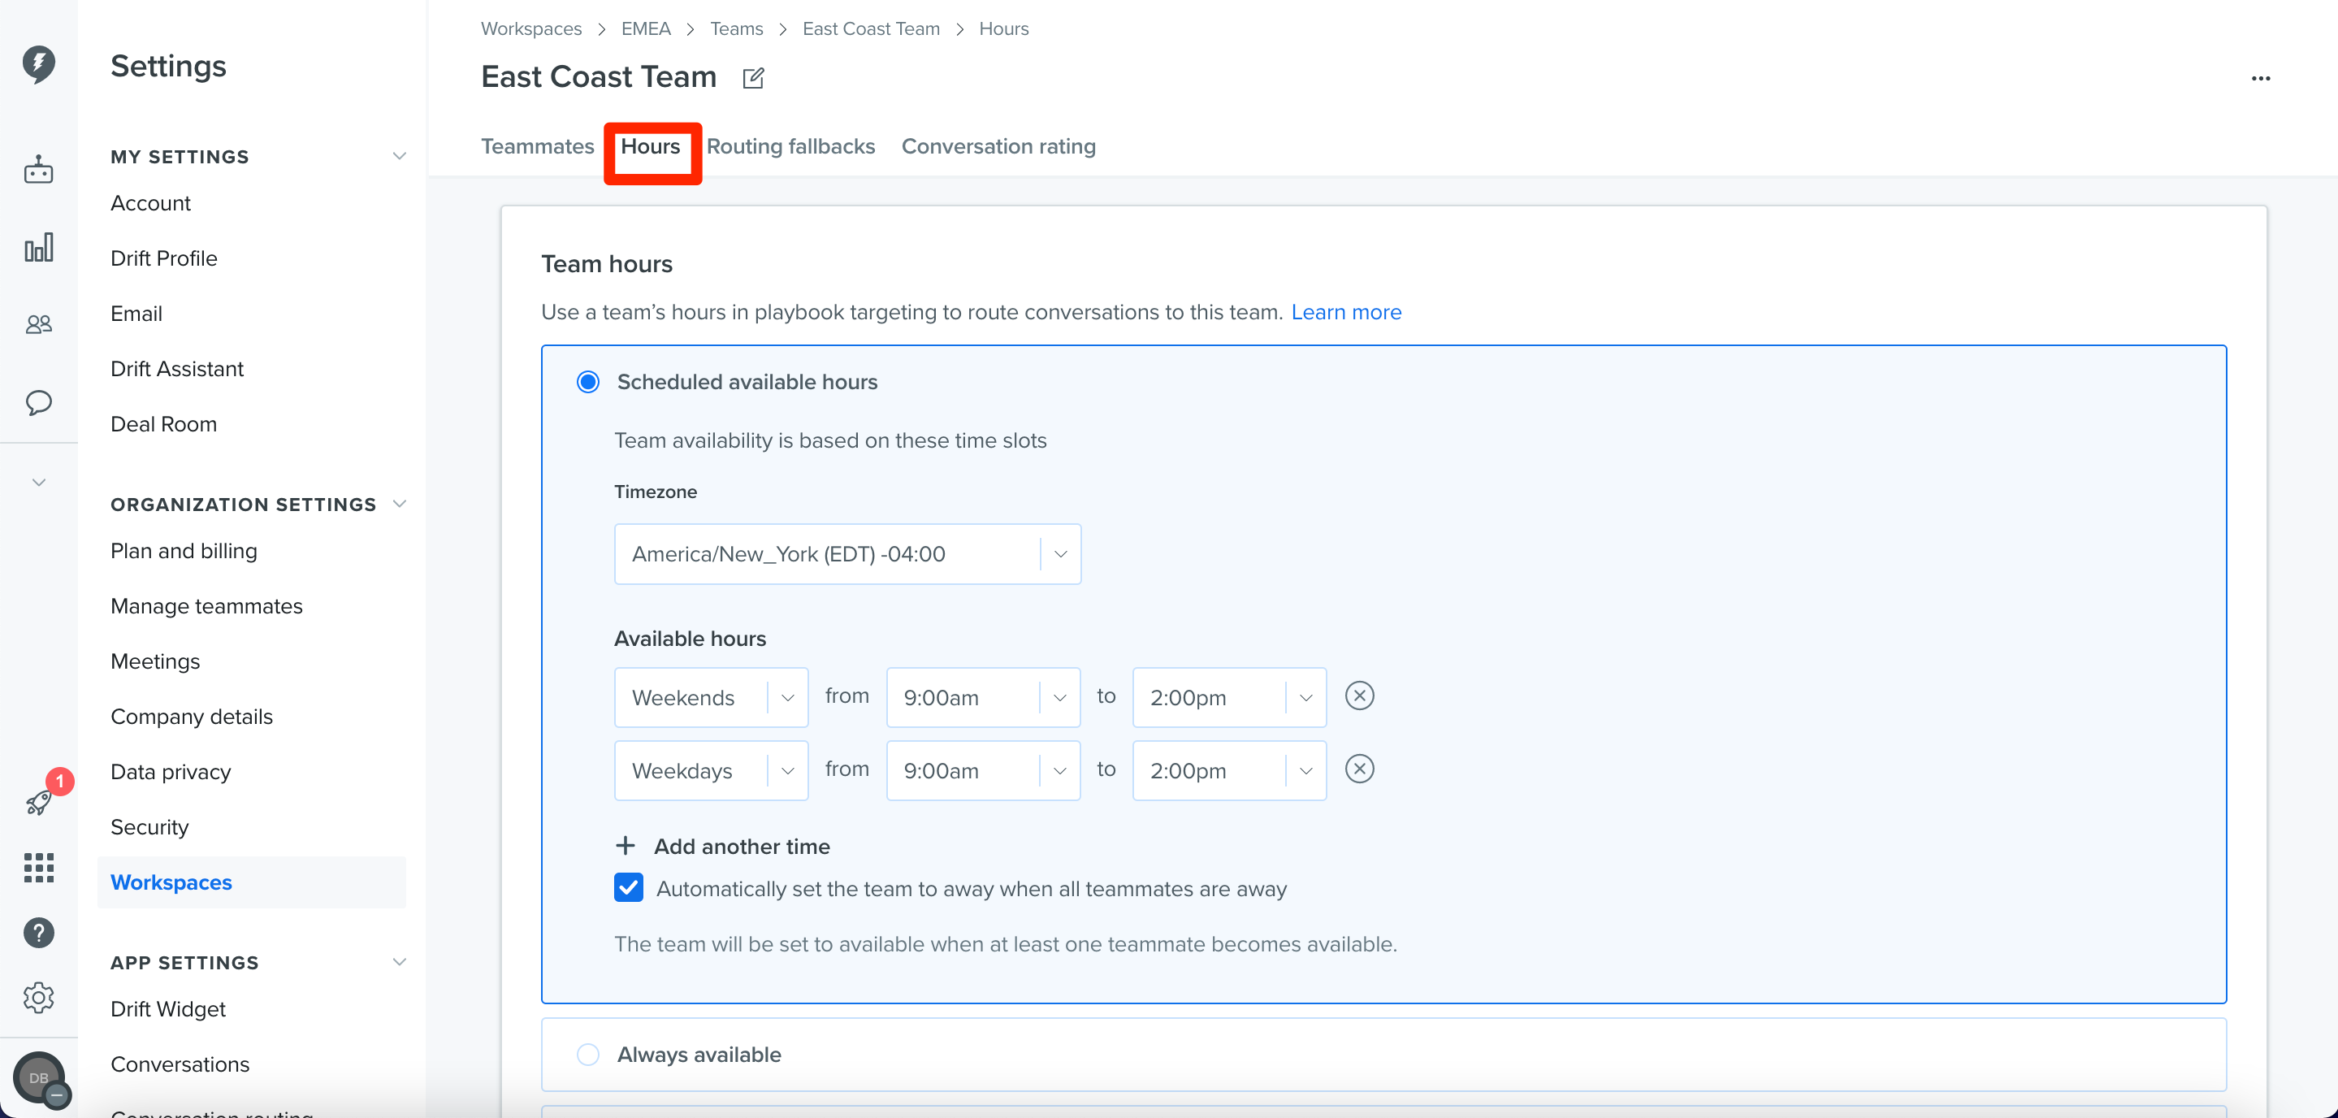Switch to the Conversation rating tab

click(x=998, y=146)
